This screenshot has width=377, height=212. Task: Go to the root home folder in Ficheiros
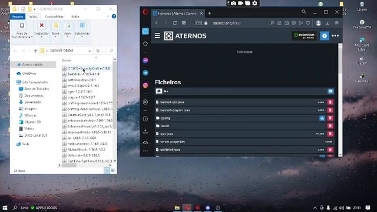[159, 91]
